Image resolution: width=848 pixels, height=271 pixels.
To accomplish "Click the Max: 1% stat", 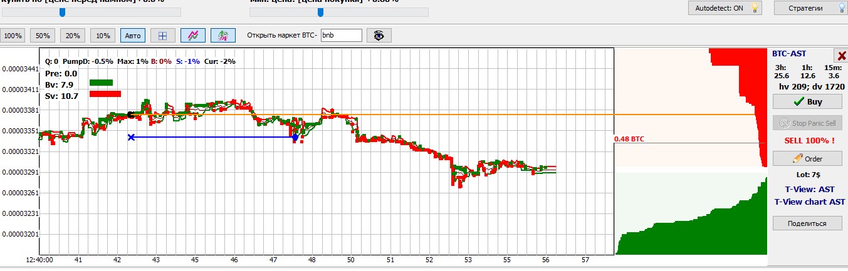I will point(133,61).
